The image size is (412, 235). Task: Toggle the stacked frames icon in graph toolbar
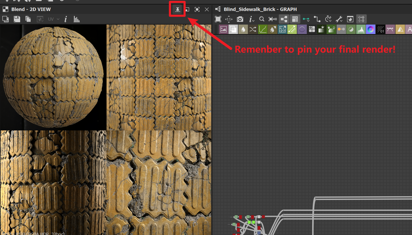pyautogui.click(x=295, y=19)
